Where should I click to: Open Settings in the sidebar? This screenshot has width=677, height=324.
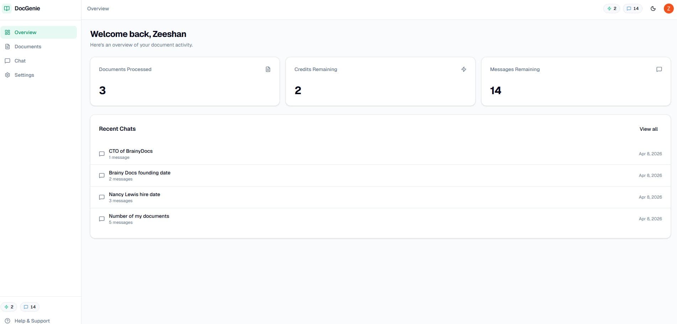pos(39,75)
